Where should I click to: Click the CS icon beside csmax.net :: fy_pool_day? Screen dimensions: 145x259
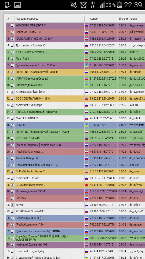pyautogui.click(x=12, y=251)
